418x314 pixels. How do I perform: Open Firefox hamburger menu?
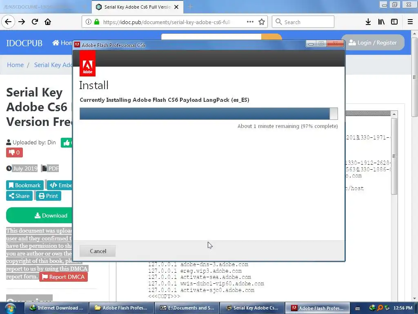pyautogui.click(x=410, y=22)
